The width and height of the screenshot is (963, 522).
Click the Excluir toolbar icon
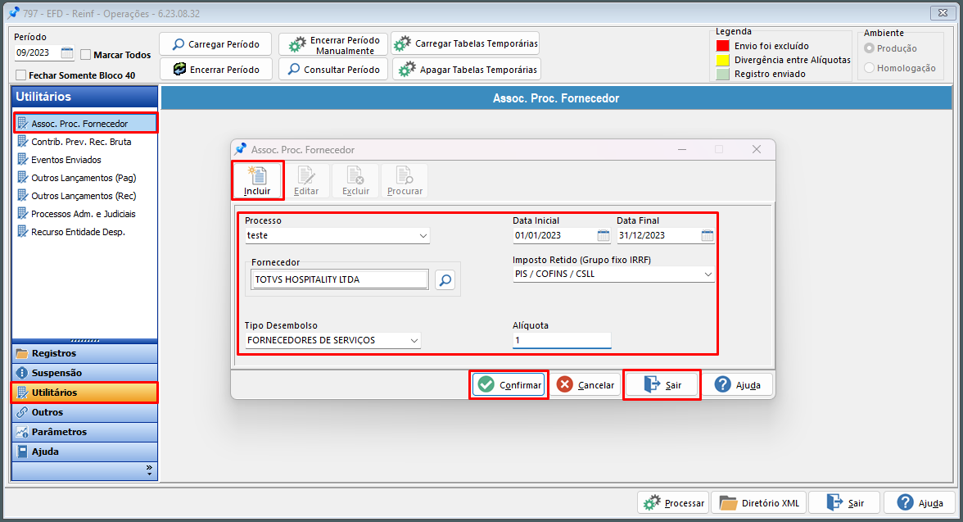tap(355, 176)
